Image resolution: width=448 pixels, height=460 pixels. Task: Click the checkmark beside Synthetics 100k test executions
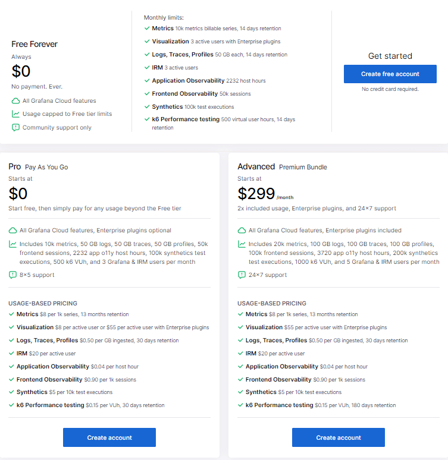pos(147,107)
